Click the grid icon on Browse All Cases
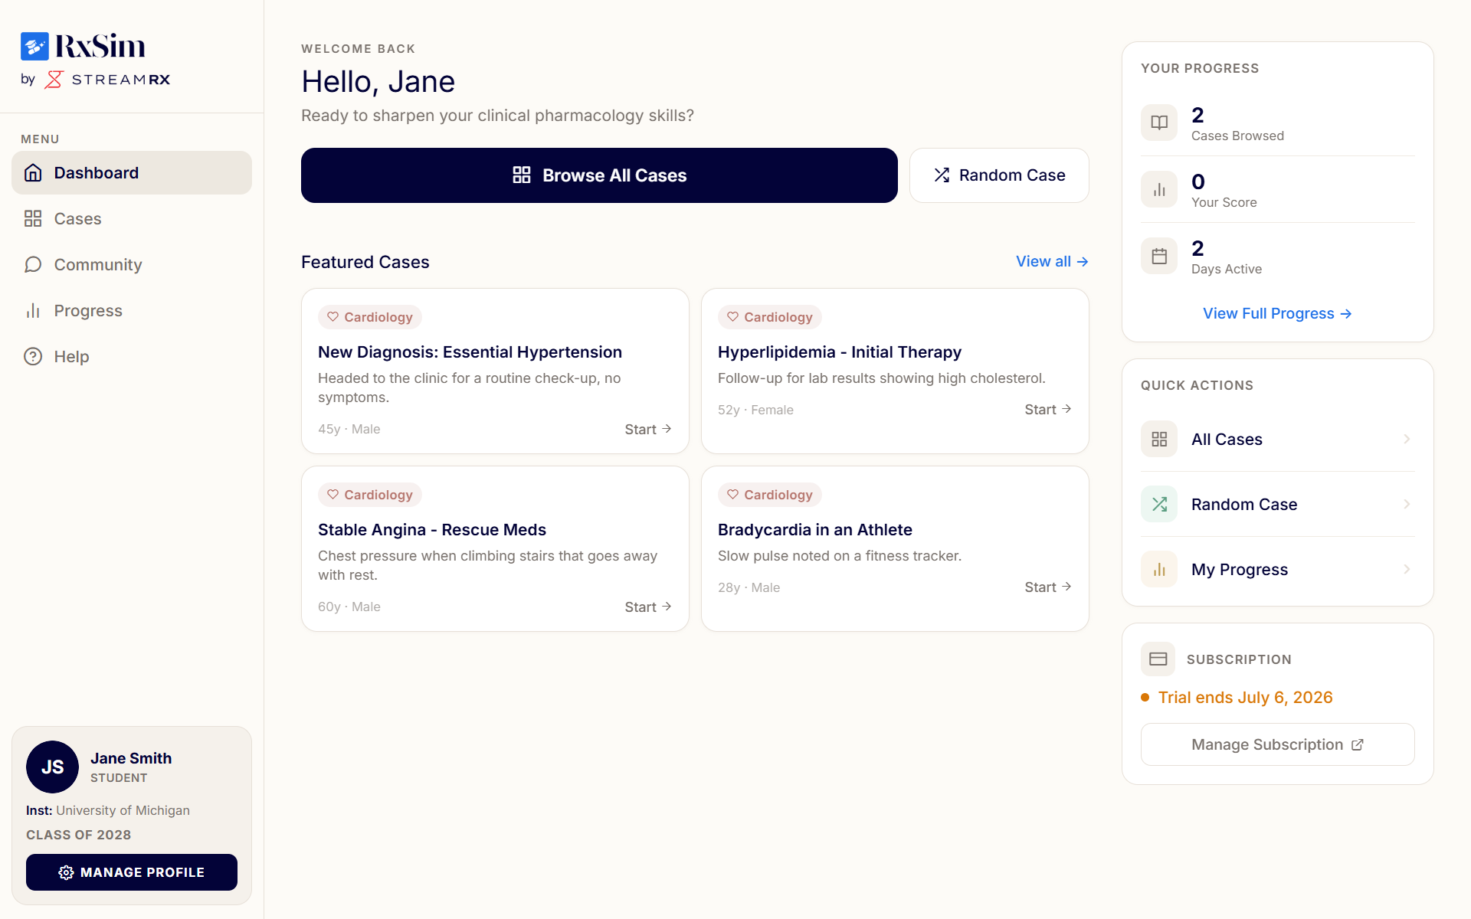 pyautogui.click(x=522, y=175)
